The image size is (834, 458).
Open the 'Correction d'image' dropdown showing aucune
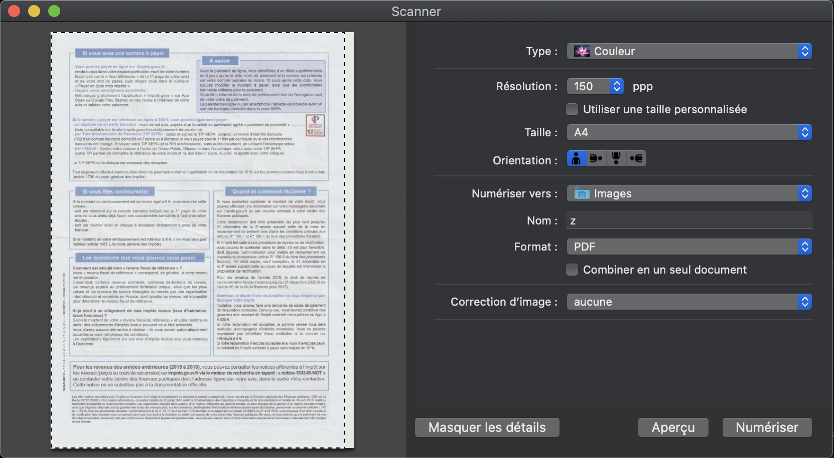point(689,302)
